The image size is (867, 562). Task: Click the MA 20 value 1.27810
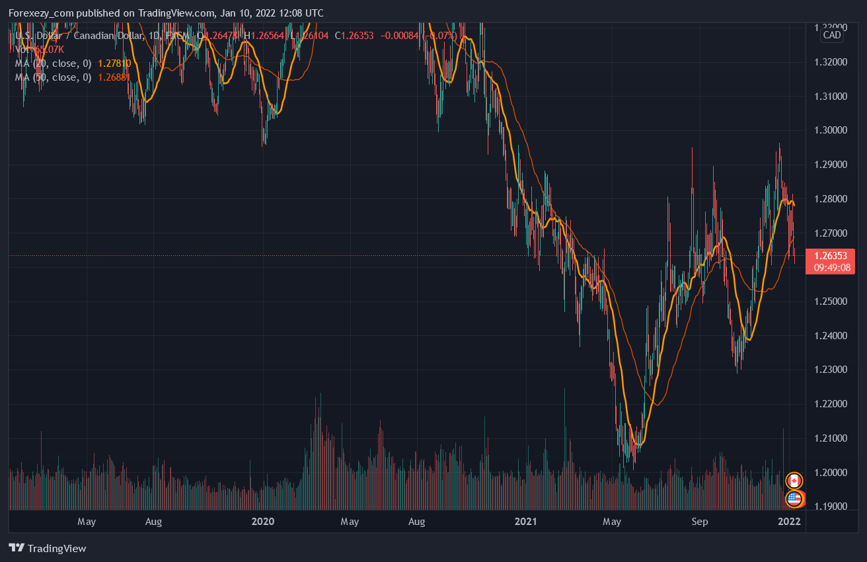(114, 63)
